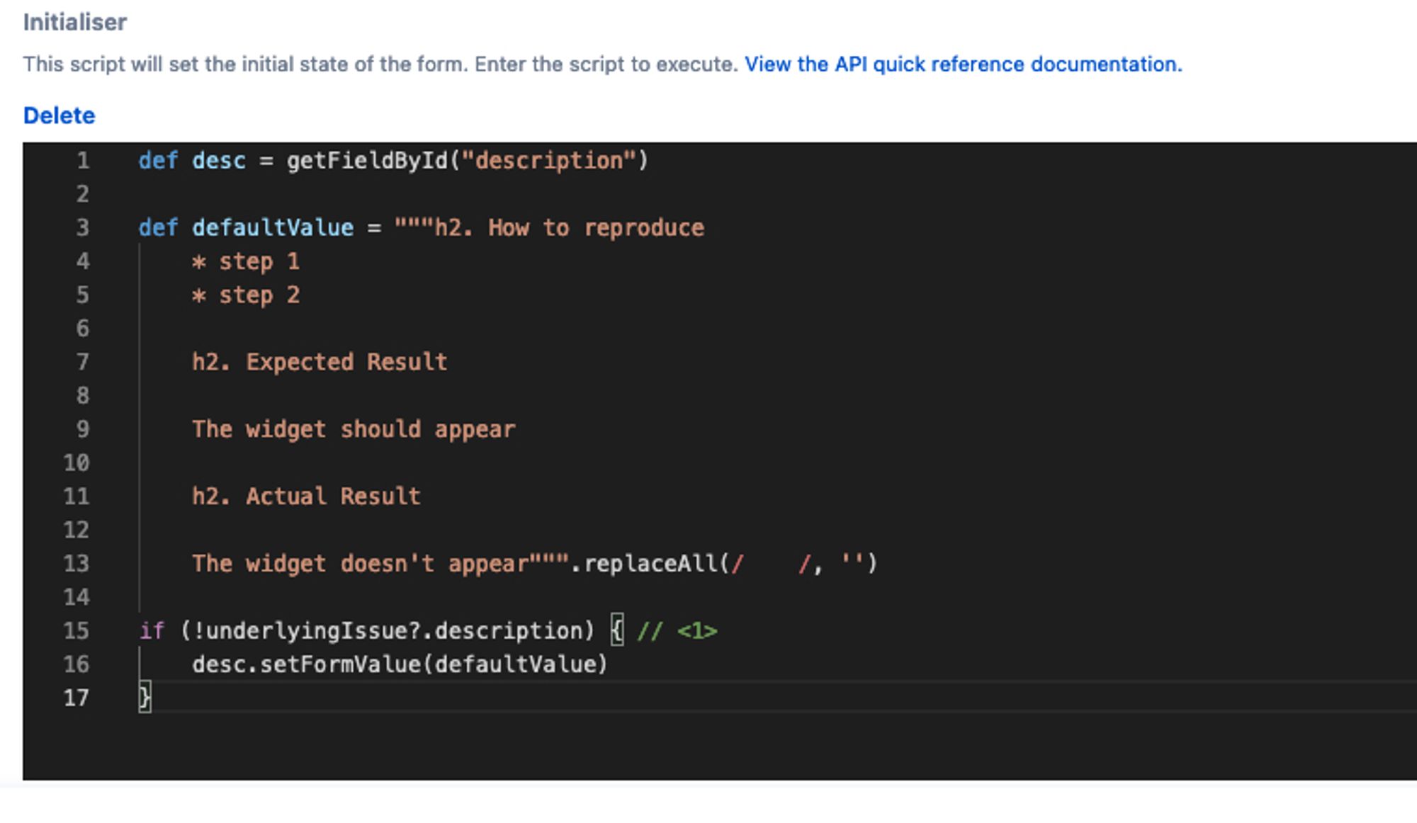Click the Delete link above the editor
Screen dimensions: 1417x823
(59, 115)
